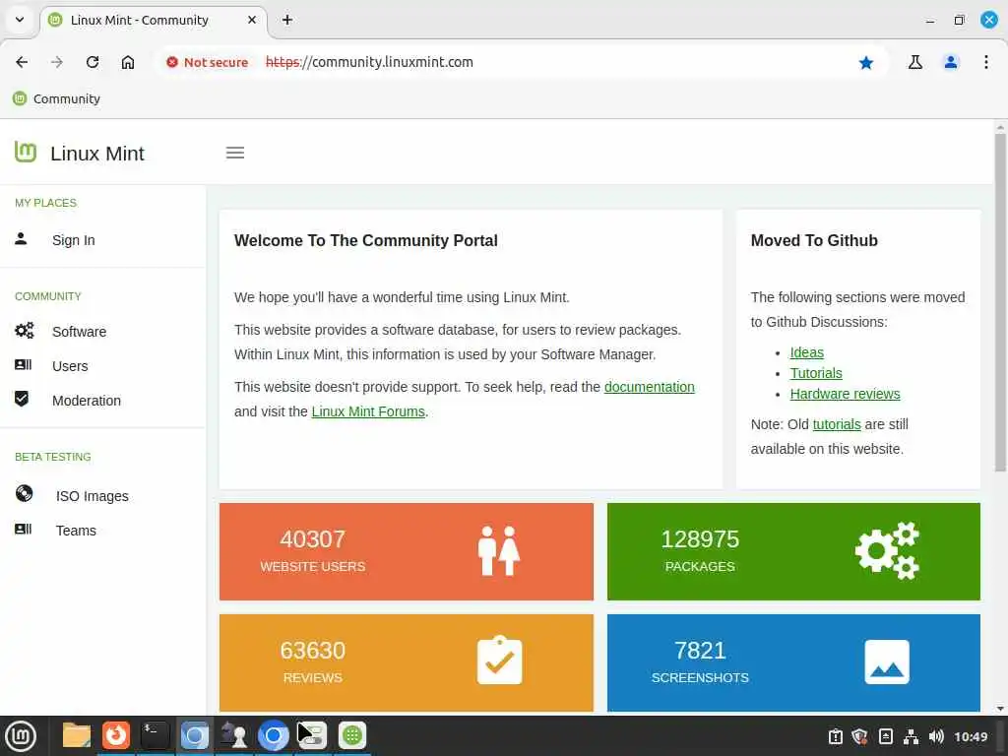Open the Sign In menu item
This screenshot has width=1008, height=756.
coord(73,240)
